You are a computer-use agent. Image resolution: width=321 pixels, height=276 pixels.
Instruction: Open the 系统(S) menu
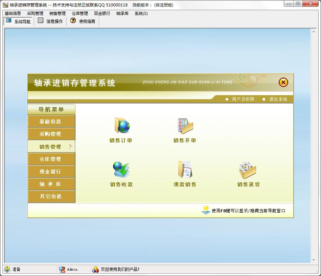click(x=141, y=14)
